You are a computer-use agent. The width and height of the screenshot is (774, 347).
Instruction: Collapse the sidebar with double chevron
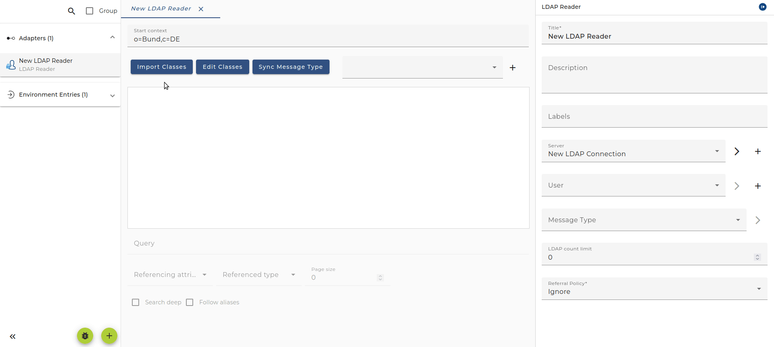coord(13,337)
